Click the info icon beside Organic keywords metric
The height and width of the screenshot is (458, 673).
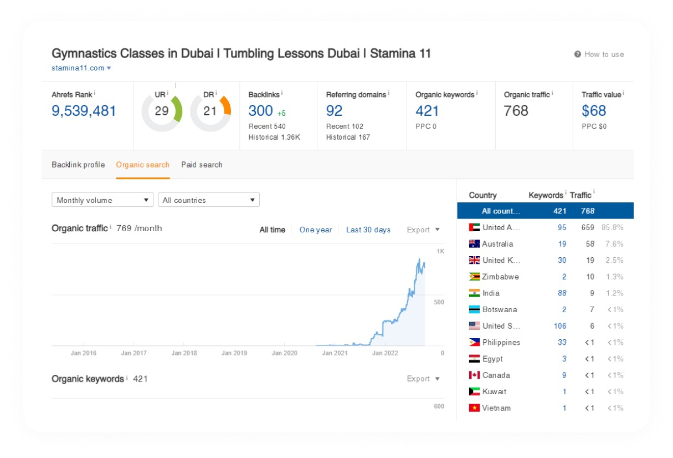click(x=477, y=93)
